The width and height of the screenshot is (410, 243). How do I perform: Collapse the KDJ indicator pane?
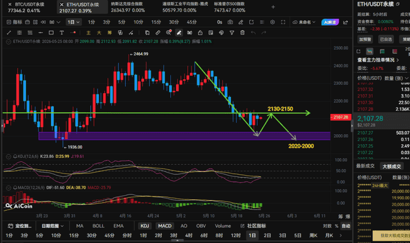pos(8,156)
